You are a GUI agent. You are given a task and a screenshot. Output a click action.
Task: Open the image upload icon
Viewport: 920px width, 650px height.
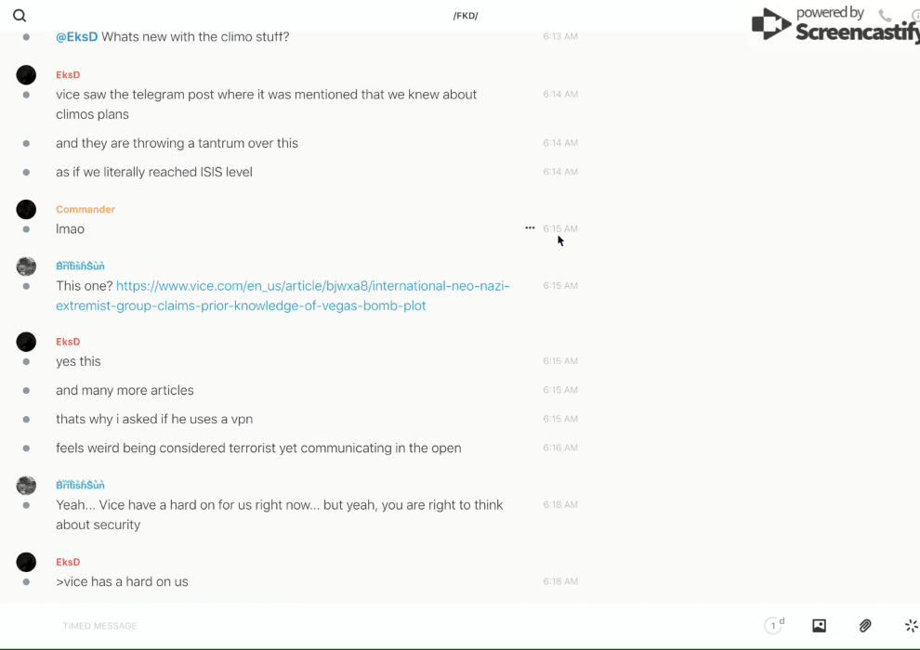point(819,626)
